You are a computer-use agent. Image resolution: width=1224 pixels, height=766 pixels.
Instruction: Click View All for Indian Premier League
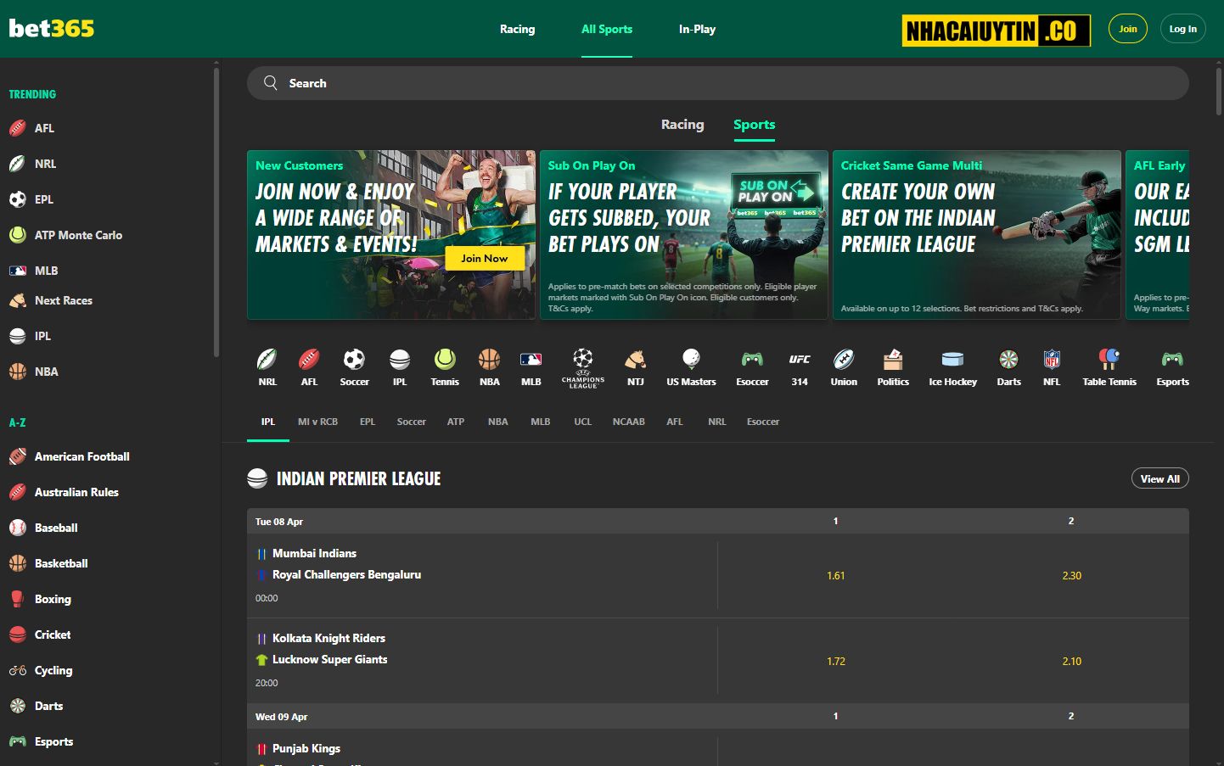(1159, 478)
